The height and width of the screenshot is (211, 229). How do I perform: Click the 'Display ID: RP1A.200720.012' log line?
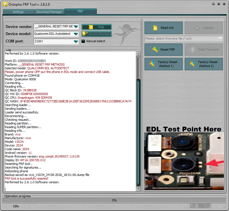tap(25, 160)
